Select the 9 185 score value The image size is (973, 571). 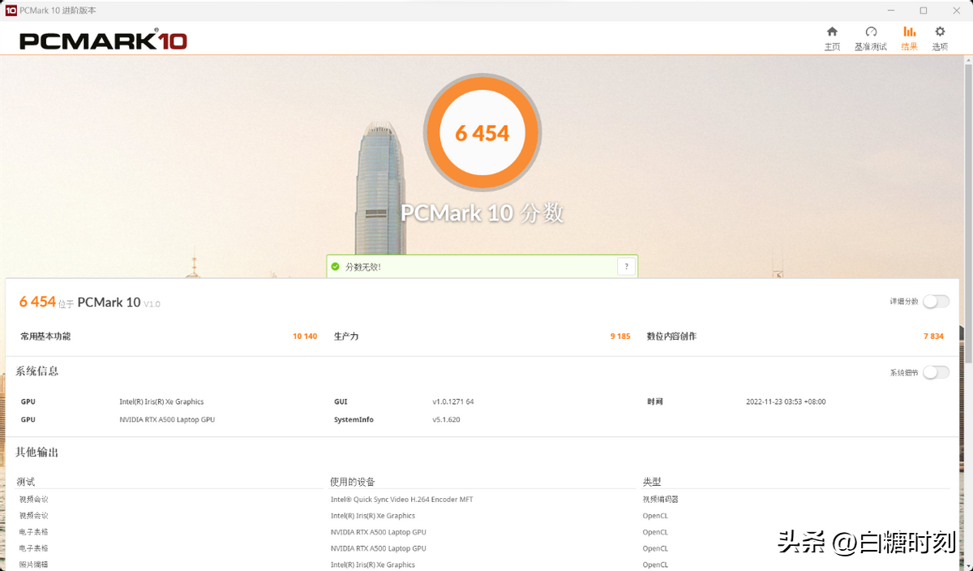(x=620, y=336)
